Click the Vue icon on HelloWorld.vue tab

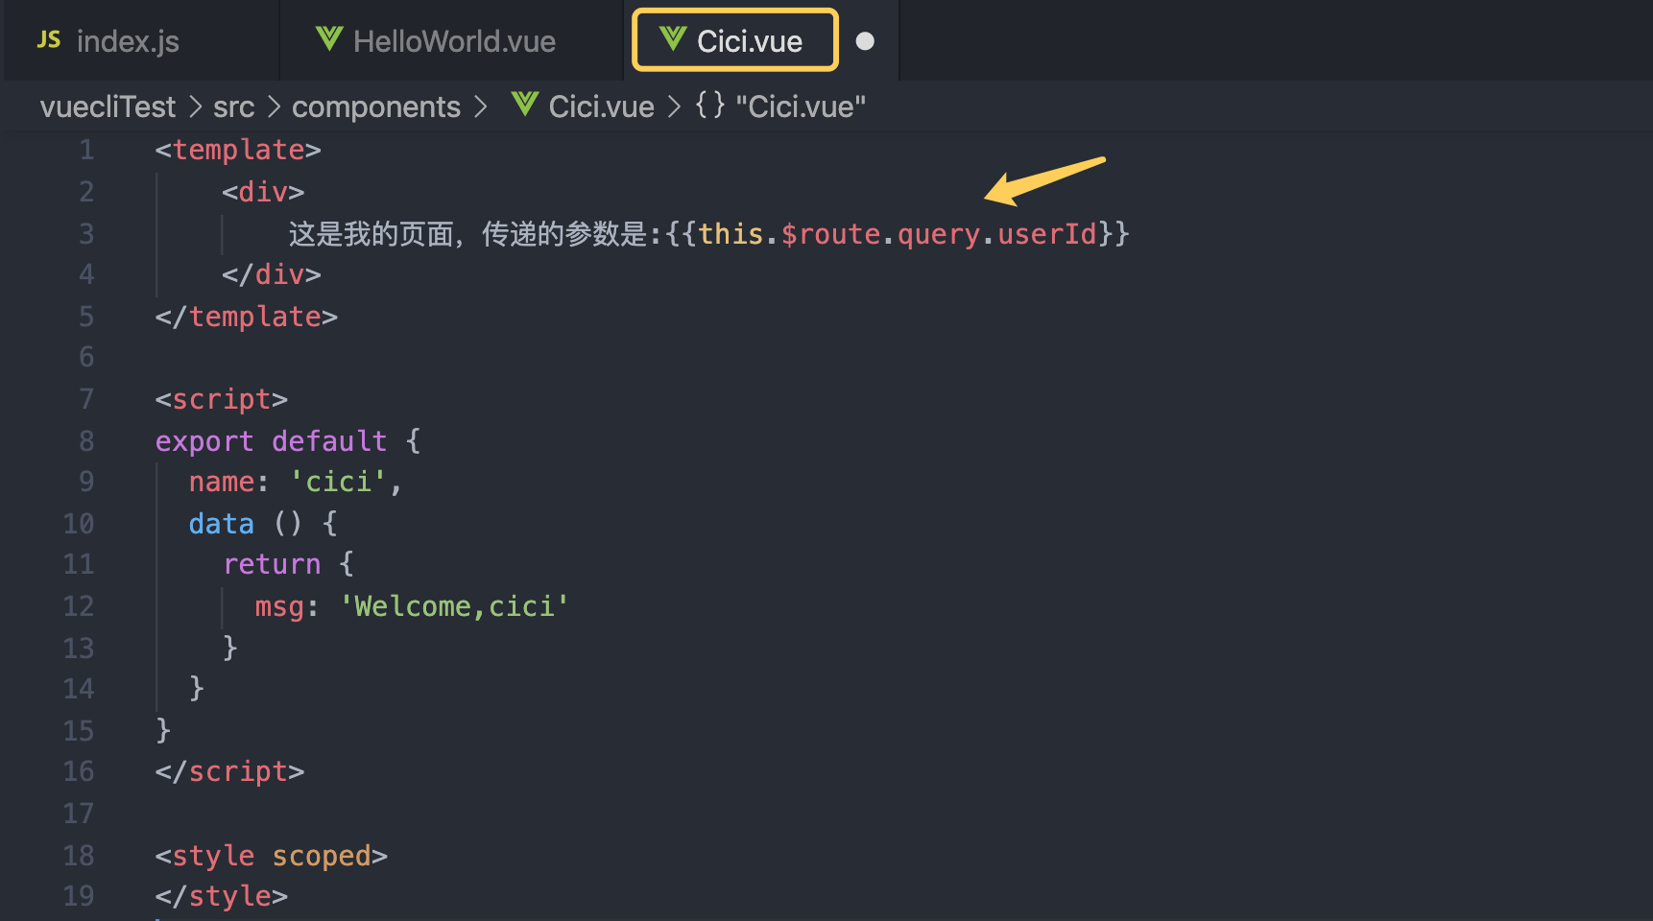click(x=329, y=39)
